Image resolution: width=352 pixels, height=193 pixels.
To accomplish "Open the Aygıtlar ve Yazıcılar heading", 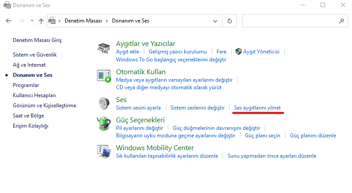I will (x=146, y=43).
